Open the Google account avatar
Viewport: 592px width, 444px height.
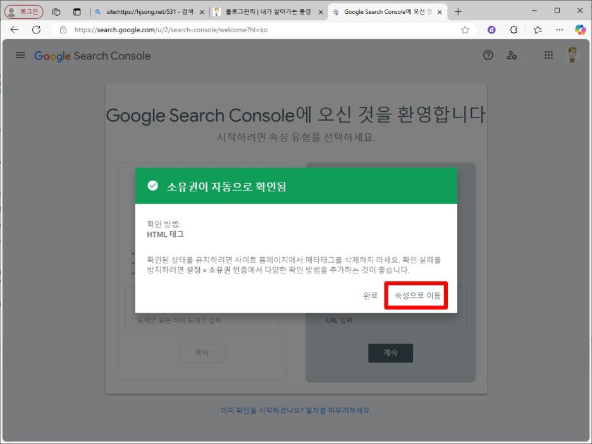click(572, 55)
